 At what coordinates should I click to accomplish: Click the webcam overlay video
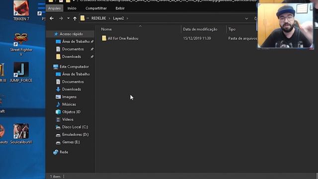coord(285,25)
